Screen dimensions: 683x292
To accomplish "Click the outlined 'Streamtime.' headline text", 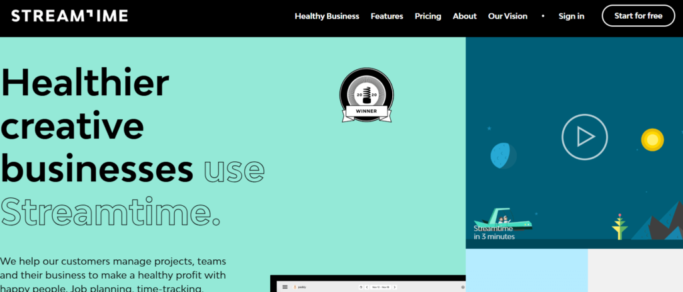I will tap(110, 211).
